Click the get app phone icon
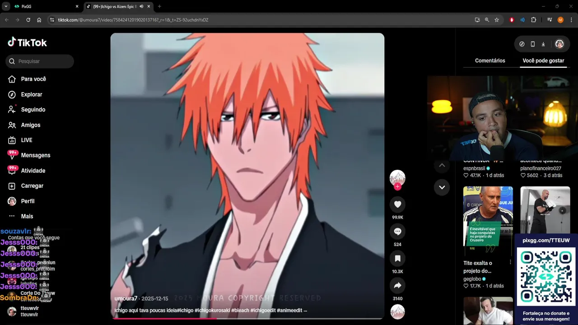This screenshot has height=325, width=578. [x=533, y=44]
